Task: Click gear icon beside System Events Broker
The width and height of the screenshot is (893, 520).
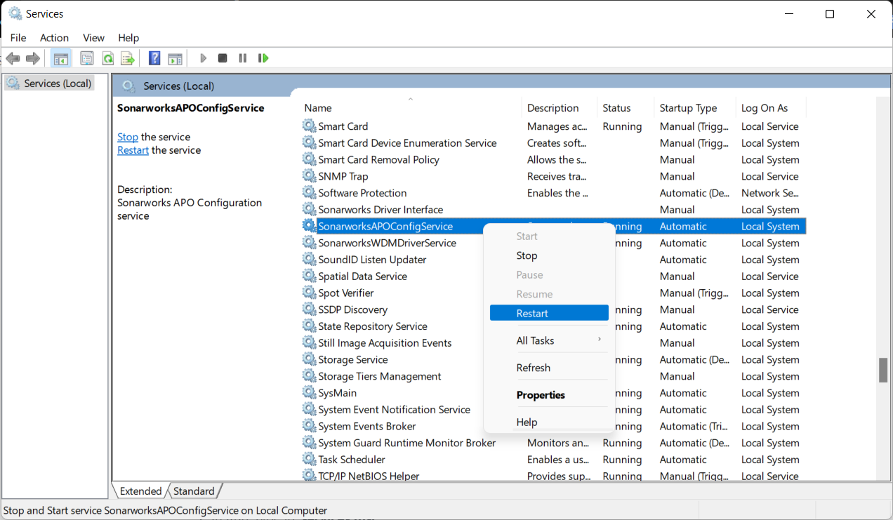Action: coord(309,426)
